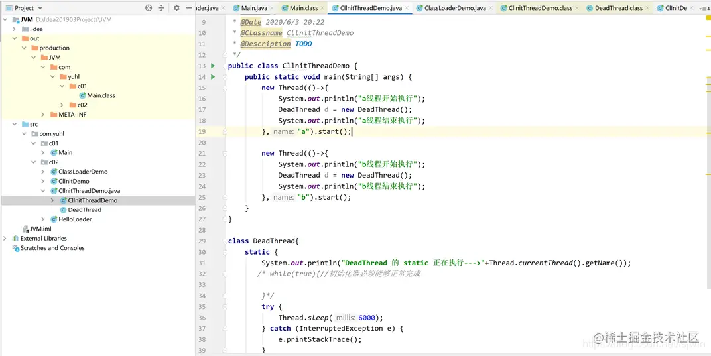Click "class DeadThread{" declaration line
This screenshot has width=711, height=356.
[263, 241]
